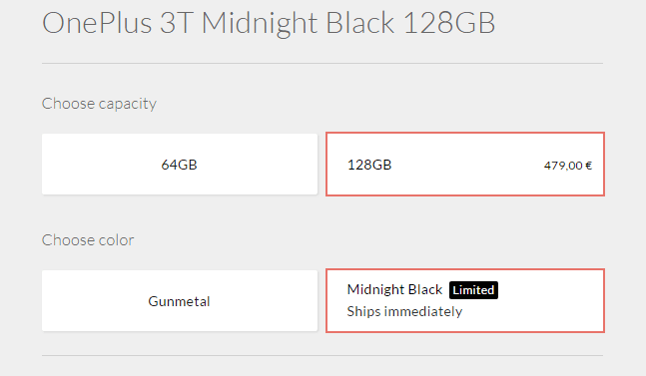This screenshot has height=376, width=646.
Task: Click the 128GB label inside selected card
Action: click(369, 165)
